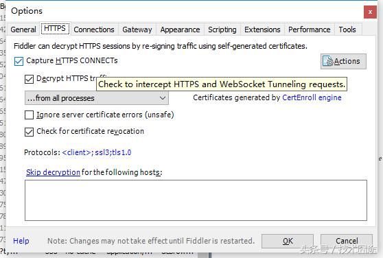Toggle Capture HTTPS CONNECTs checkbox
Viewport: 383px width, 258px height.
click(19, 61)
